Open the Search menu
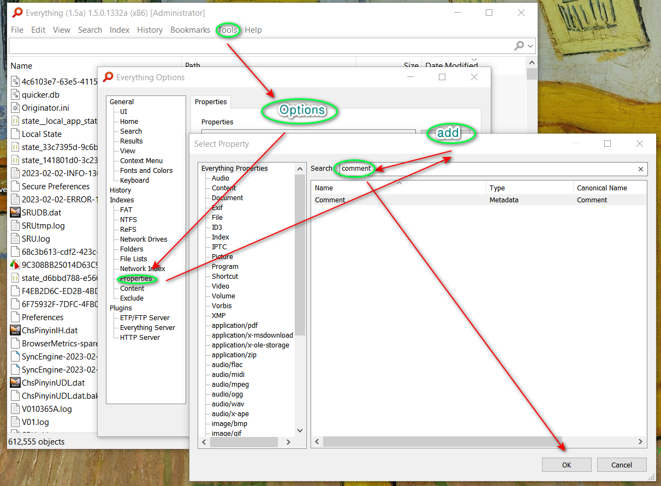The width and height of the screenshot is (661, 486). 90,30
